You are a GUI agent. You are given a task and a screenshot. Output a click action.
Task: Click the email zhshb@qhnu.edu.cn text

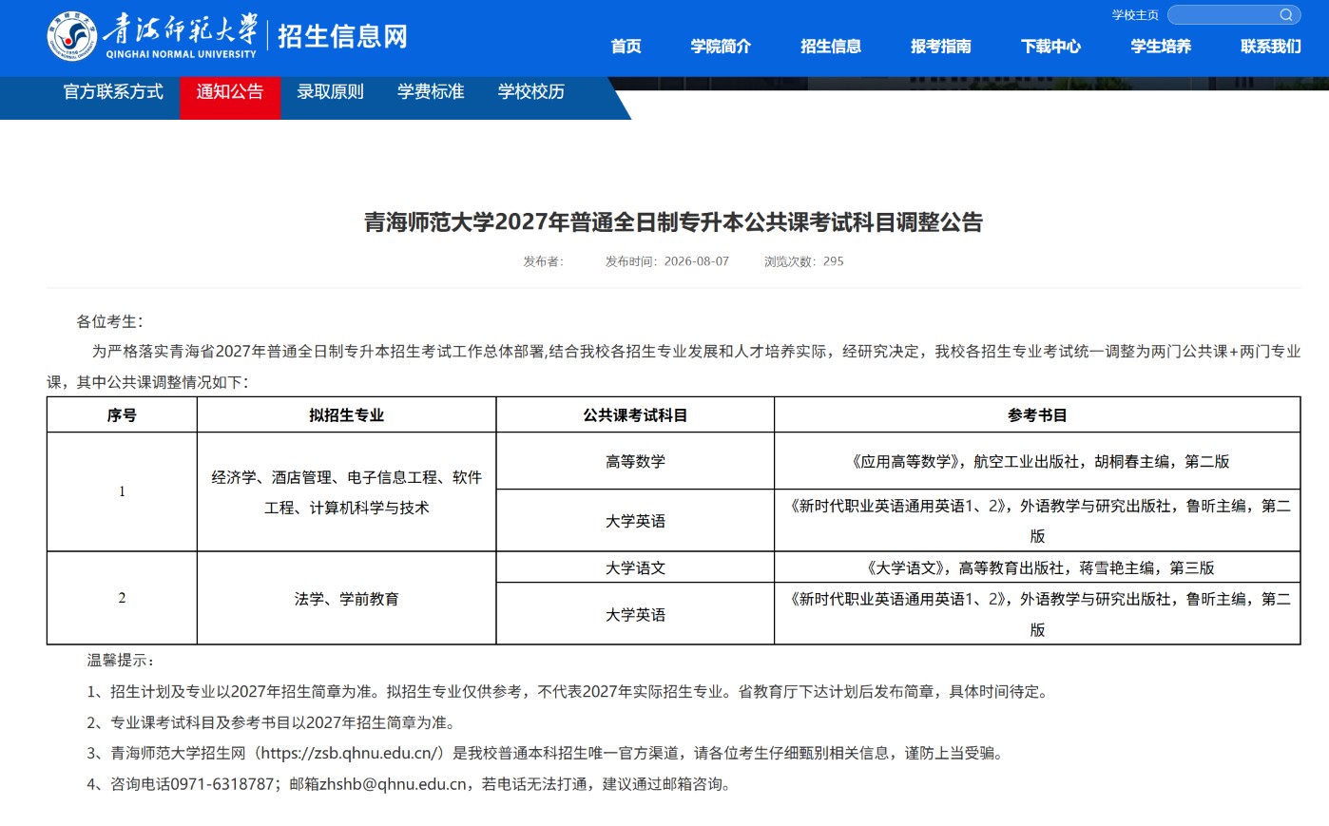[393, 784]
